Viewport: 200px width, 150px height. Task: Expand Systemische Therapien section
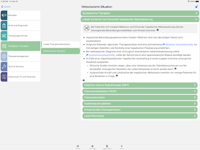point(140,13)
